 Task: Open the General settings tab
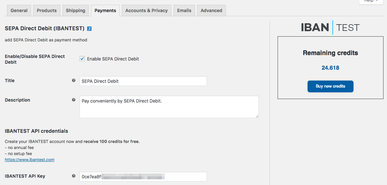tap(19, 11)
